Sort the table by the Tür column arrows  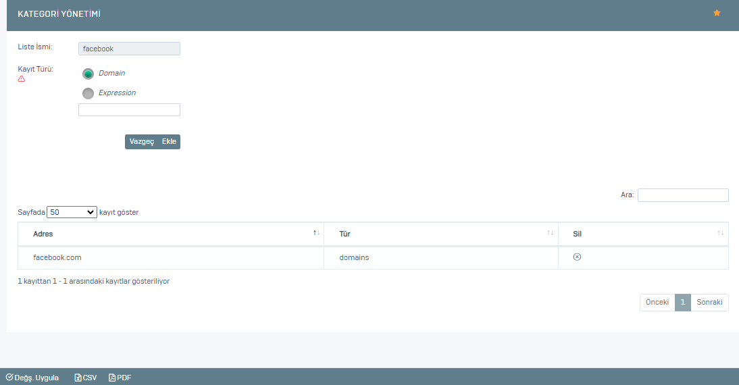coord(550,233)
